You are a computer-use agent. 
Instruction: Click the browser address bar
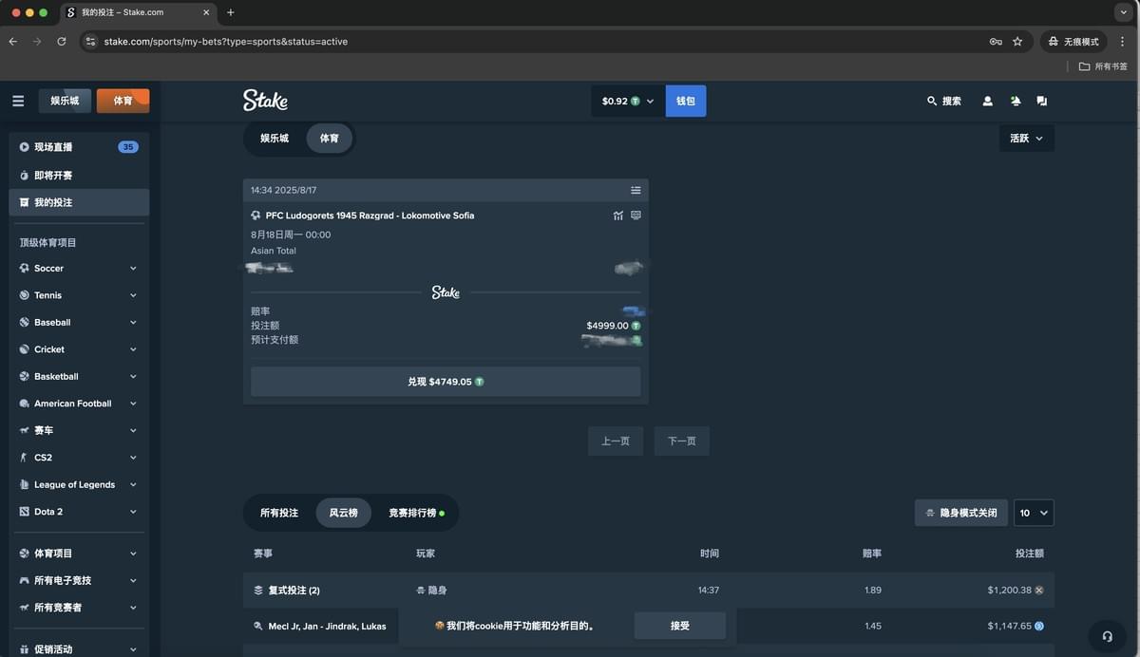coord(532,42)
